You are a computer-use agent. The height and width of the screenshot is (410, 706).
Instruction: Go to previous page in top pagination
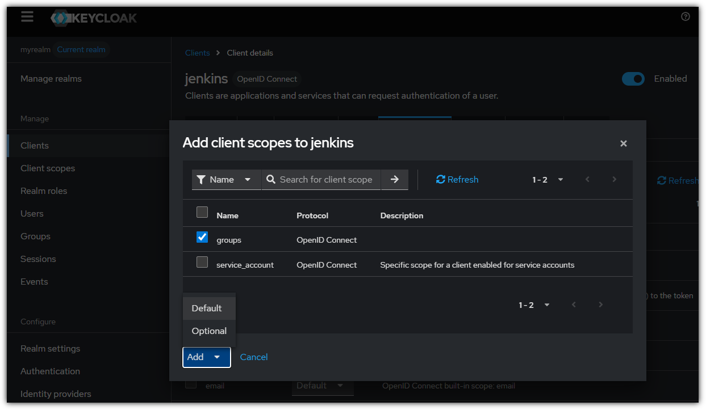coord(588,180)
